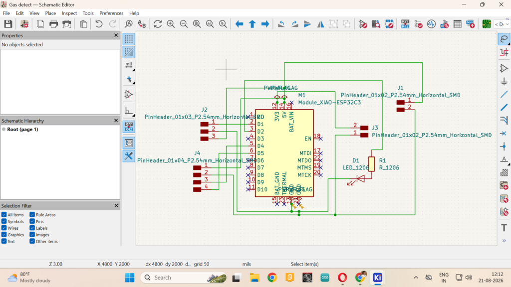This screenshot has height=287, width=511.
Task: Open the File menu
Action: [6, 13]
